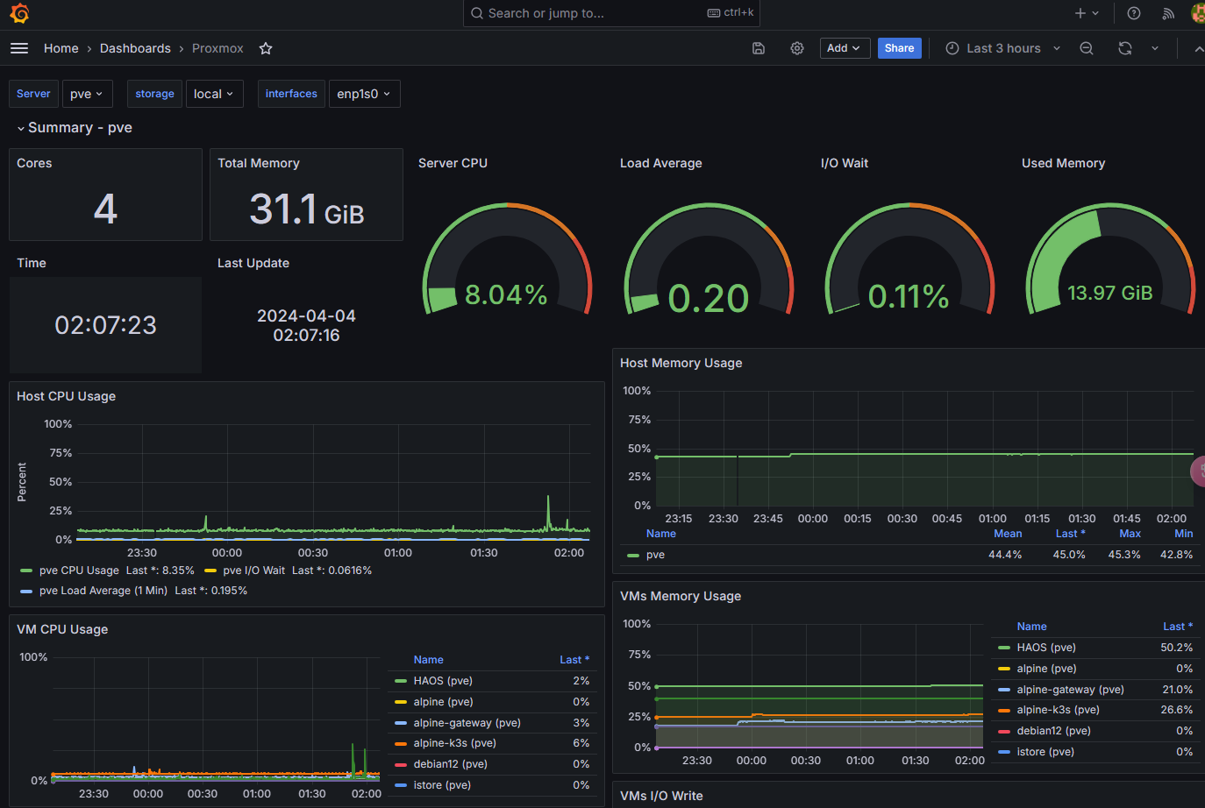Click the zoom out time range icon

click(x=1087, y=48)
